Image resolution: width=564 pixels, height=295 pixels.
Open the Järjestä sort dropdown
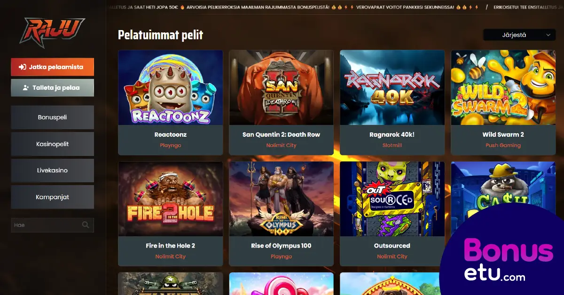click(x=519, y=35)
